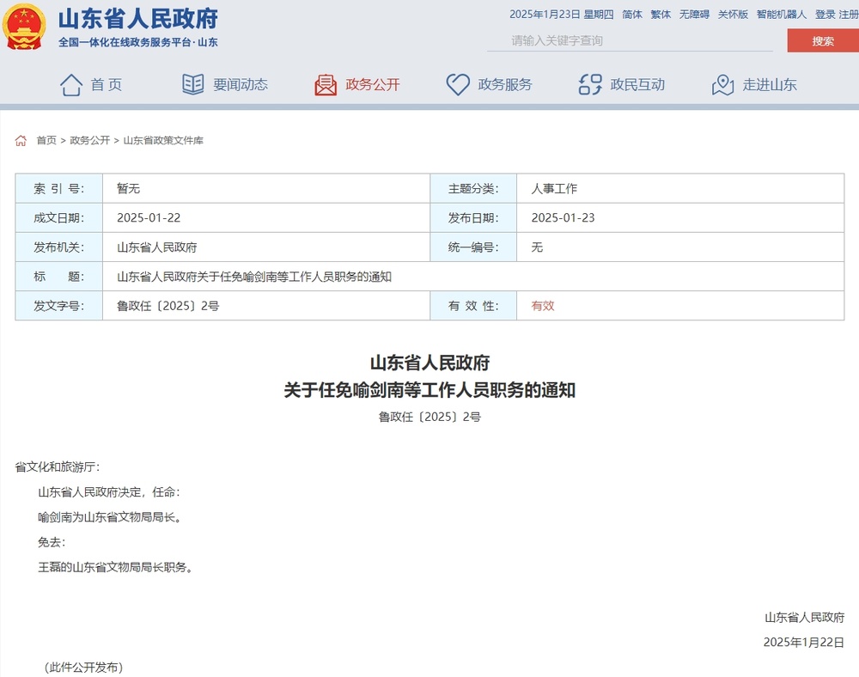Enable 无障碍 accessibility mode
859x677 pixels.
[x=694, y=15]
